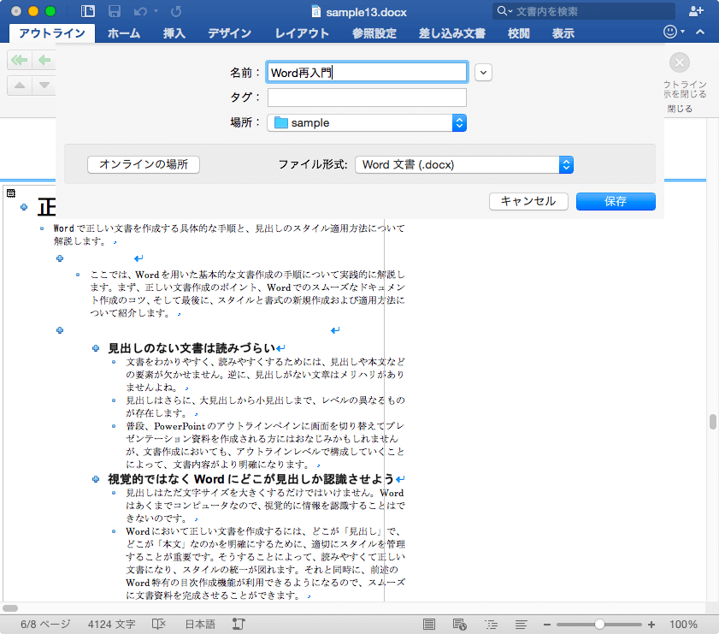
Task: Switch to Draft view icon in status bar
Action: [x=521, y=625]
